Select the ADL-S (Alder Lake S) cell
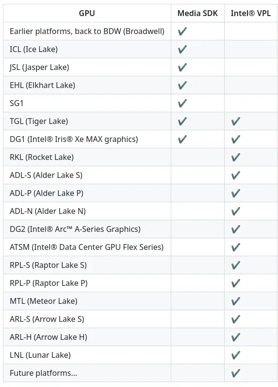Viewport: 278px width, 387px height. coord(87,175)
